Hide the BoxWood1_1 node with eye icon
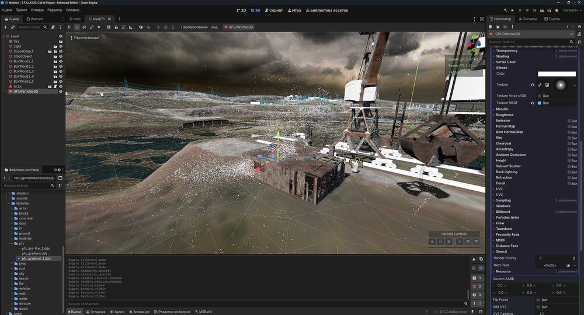The height and width of the screenshot is (315, 584). (61, 61)
